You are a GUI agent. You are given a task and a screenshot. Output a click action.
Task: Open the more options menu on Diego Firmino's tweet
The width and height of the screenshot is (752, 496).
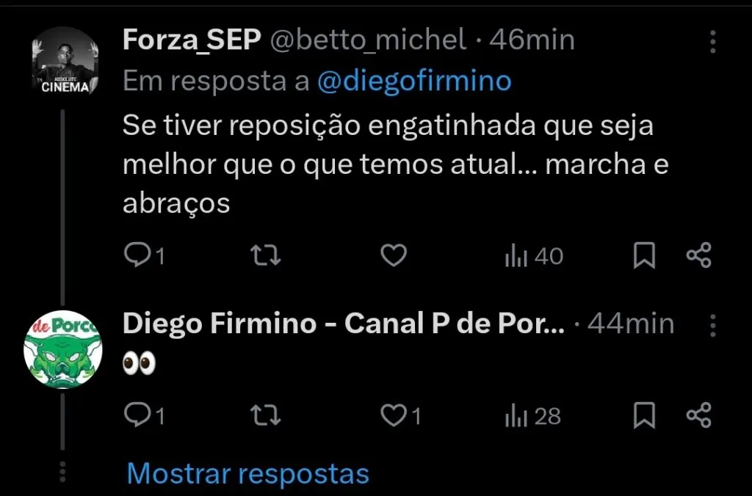[711, 323]
